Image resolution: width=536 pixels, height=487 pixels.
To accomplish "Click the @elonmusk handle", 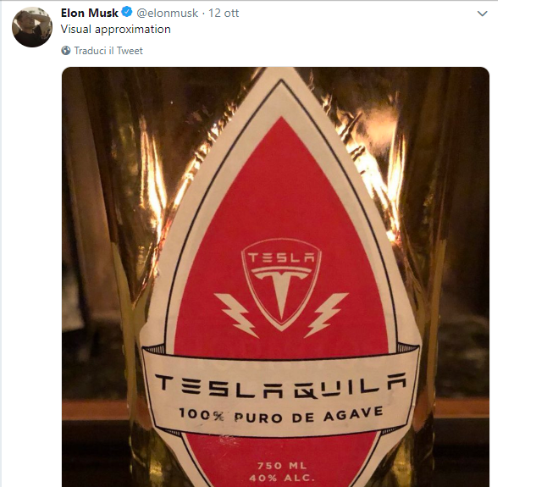I will click(x=169, y=14).
